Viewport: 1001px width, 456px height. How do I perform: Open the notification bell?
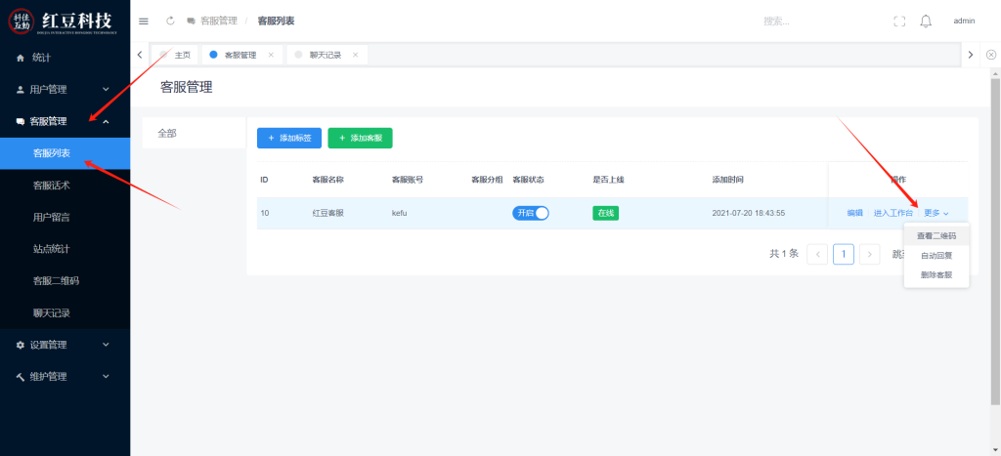[926, 21]
